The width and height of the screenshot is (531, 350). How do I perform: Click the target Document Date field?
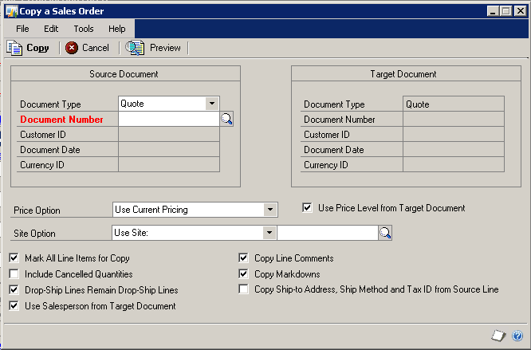(x=454, y=150)
